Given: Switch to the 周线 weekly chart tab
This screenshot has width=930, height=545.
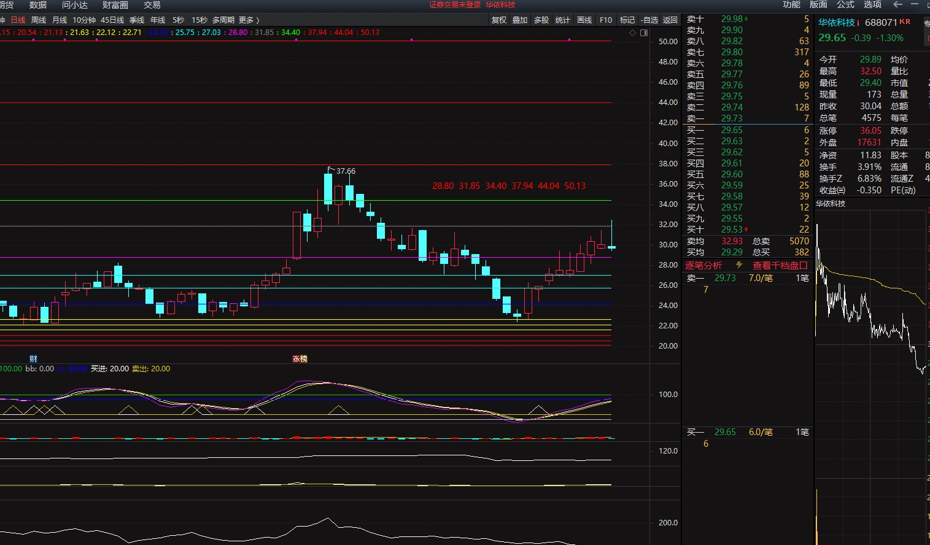Looking at the screenshot, I should point(39,20).
